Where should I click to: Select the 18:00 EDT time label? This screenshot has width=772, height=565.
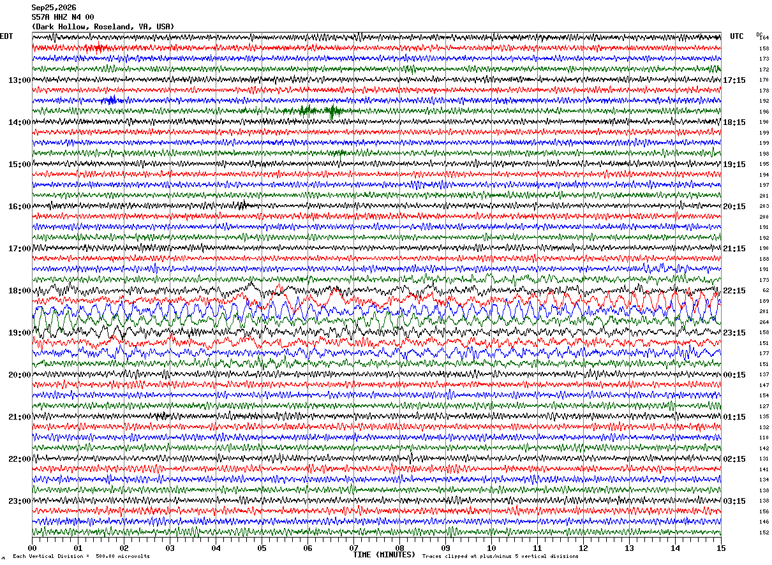[19, 291]
